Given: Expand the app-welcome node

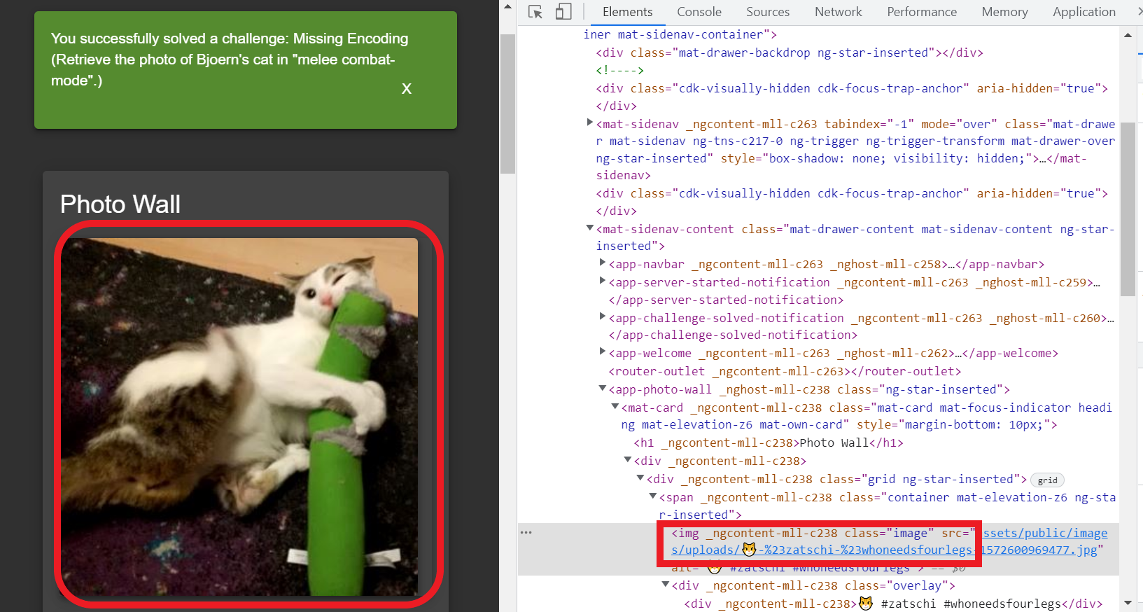Looking at the screenshot, I should [x=602, y=352].
